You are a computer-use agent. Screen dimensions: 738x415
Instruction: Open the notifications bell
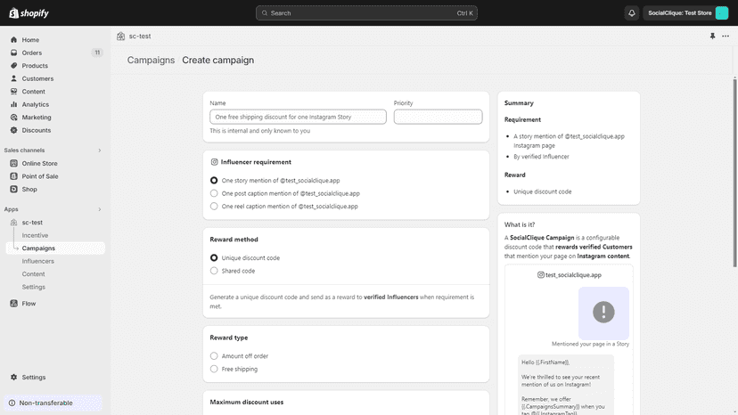(x=632, y=13)
